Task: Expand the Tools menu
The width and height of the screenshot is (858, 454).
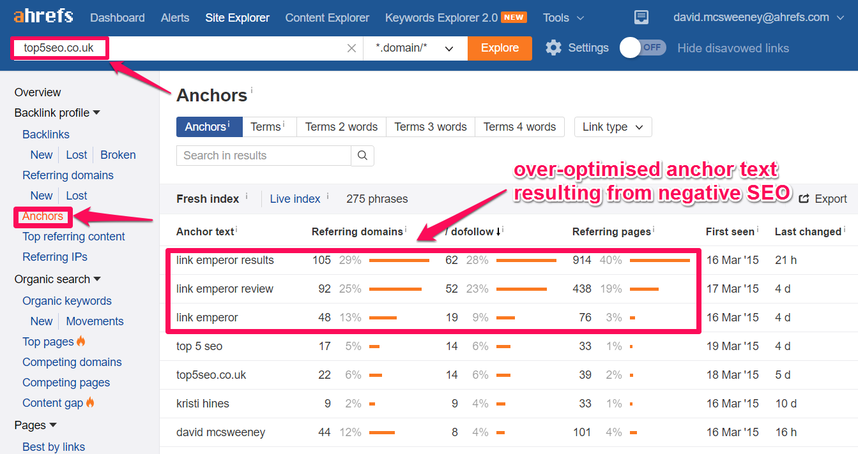Action: click(563, 18)
